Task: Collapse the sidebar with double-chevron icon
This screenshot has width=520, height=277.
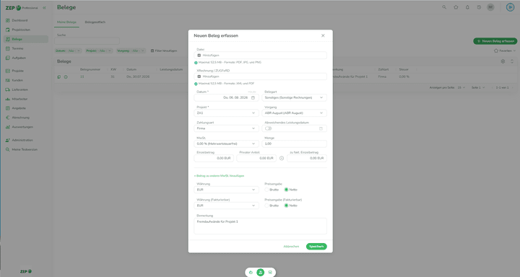Action: (x=45, y=8)
